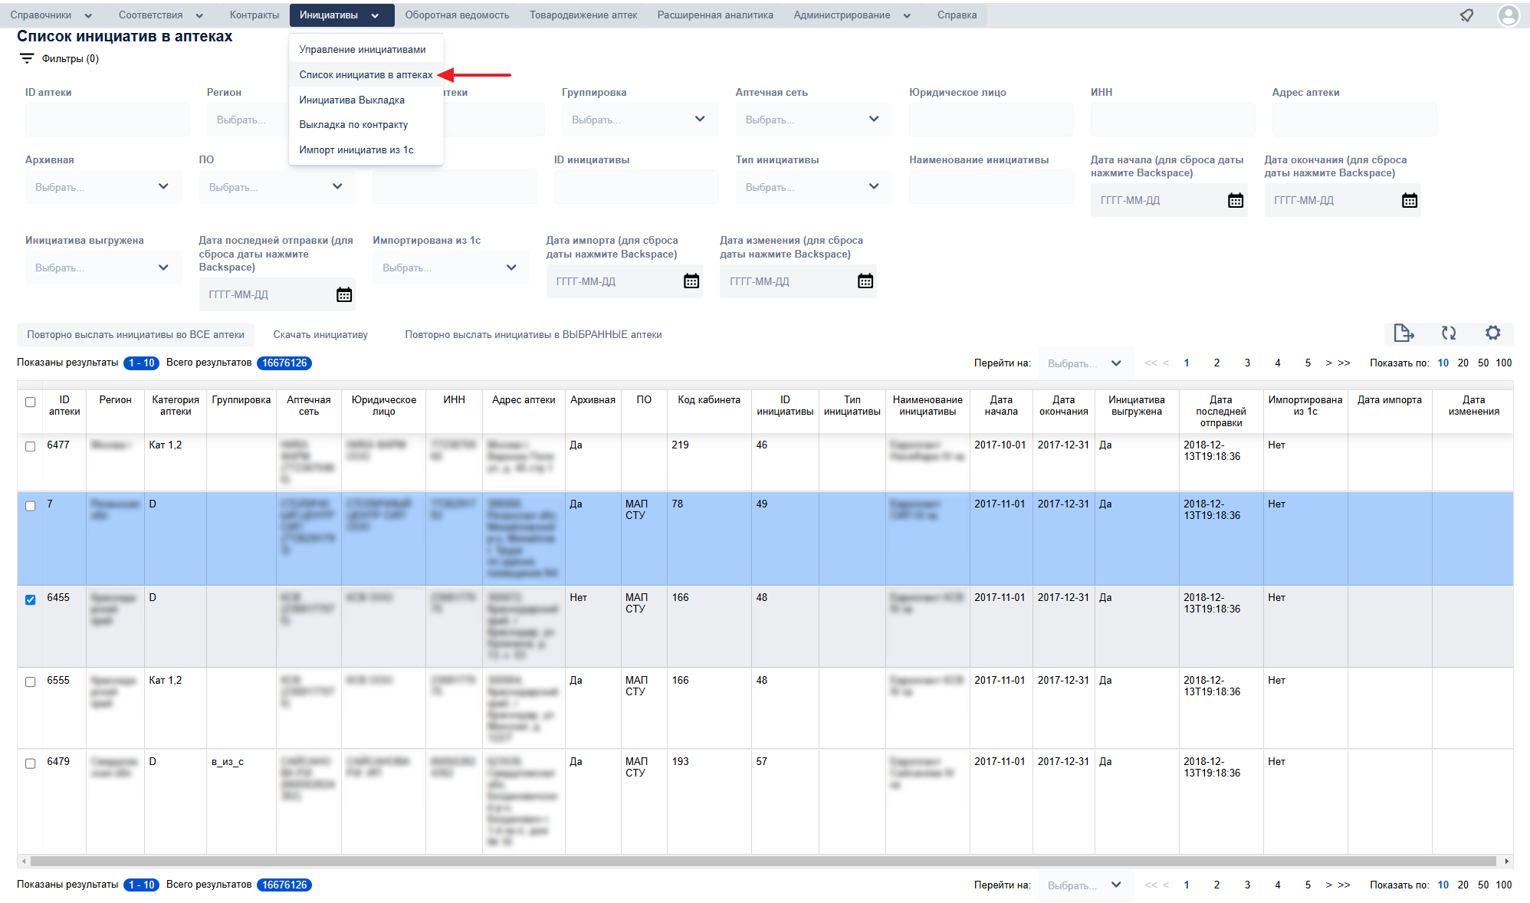Check the row checkbox for pharmacy 6477
1530x903 pixels.
tap(31, 446)
